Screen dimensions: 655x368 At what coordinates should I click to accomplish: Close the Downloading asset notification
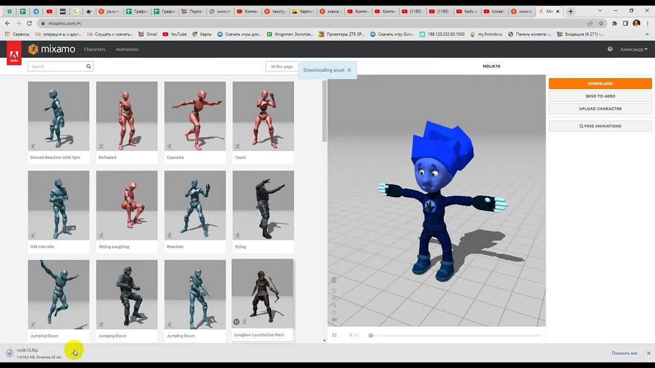349,70
